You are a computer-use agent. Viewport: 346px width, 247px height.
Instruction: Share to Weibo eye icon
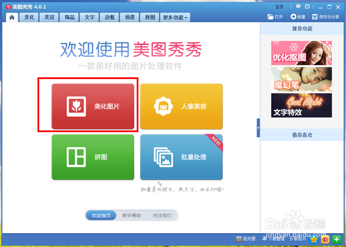[x=325, y=239]
